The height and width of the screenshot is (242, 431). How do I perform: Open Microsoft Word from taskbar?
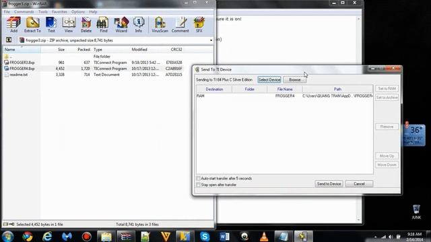point(224,236)
